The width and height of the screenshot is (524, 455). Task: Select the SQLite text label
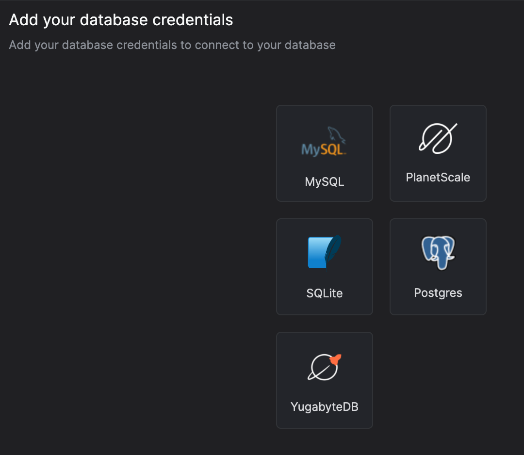coord(324,293)
